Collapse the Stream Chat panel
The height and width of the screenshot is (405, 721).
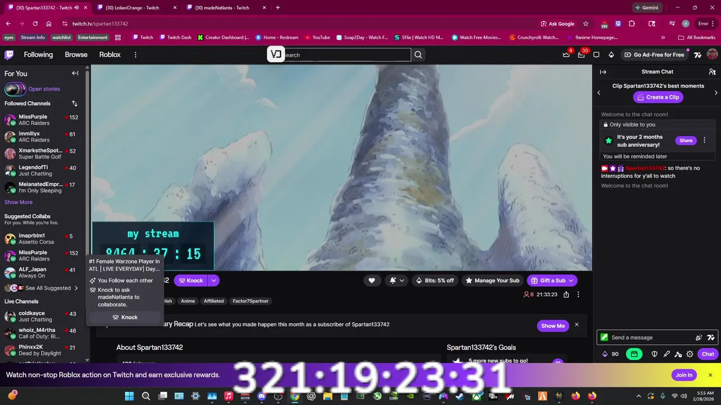[x=603, y=72]
